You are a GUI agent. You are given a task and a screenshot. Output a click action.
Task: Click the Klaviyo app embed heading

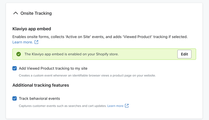pyautogui.click(x=32, y=29)
